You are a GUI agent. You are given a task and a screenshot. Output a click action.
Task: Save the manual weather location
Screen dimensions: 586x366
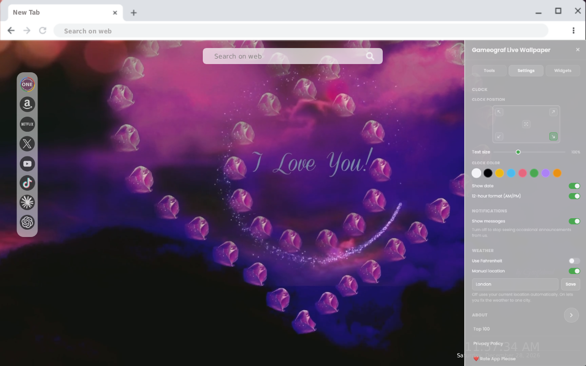570,284
